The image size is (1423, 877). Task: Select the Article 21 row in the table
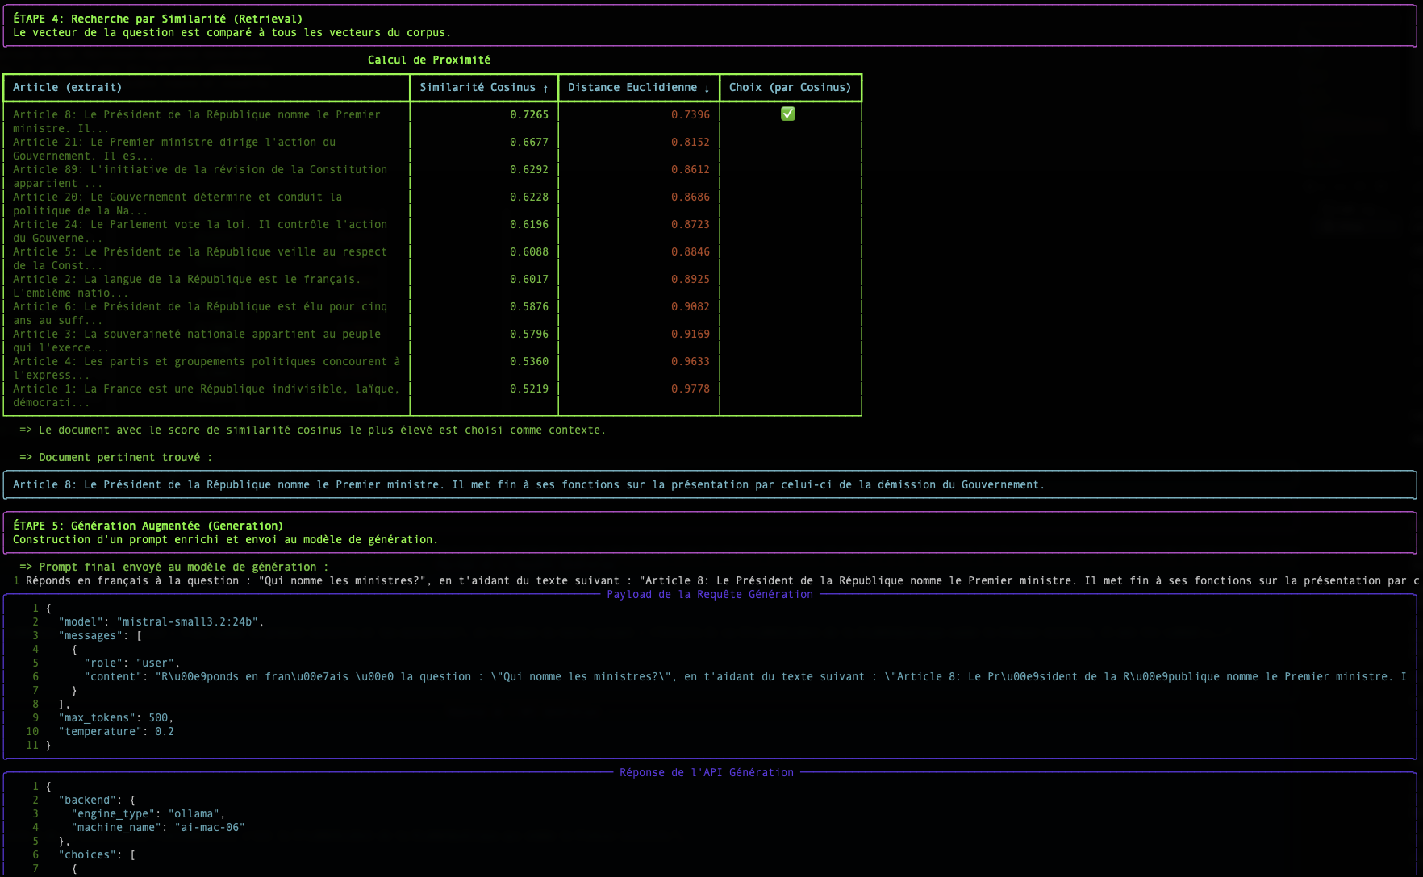[174, 149]
